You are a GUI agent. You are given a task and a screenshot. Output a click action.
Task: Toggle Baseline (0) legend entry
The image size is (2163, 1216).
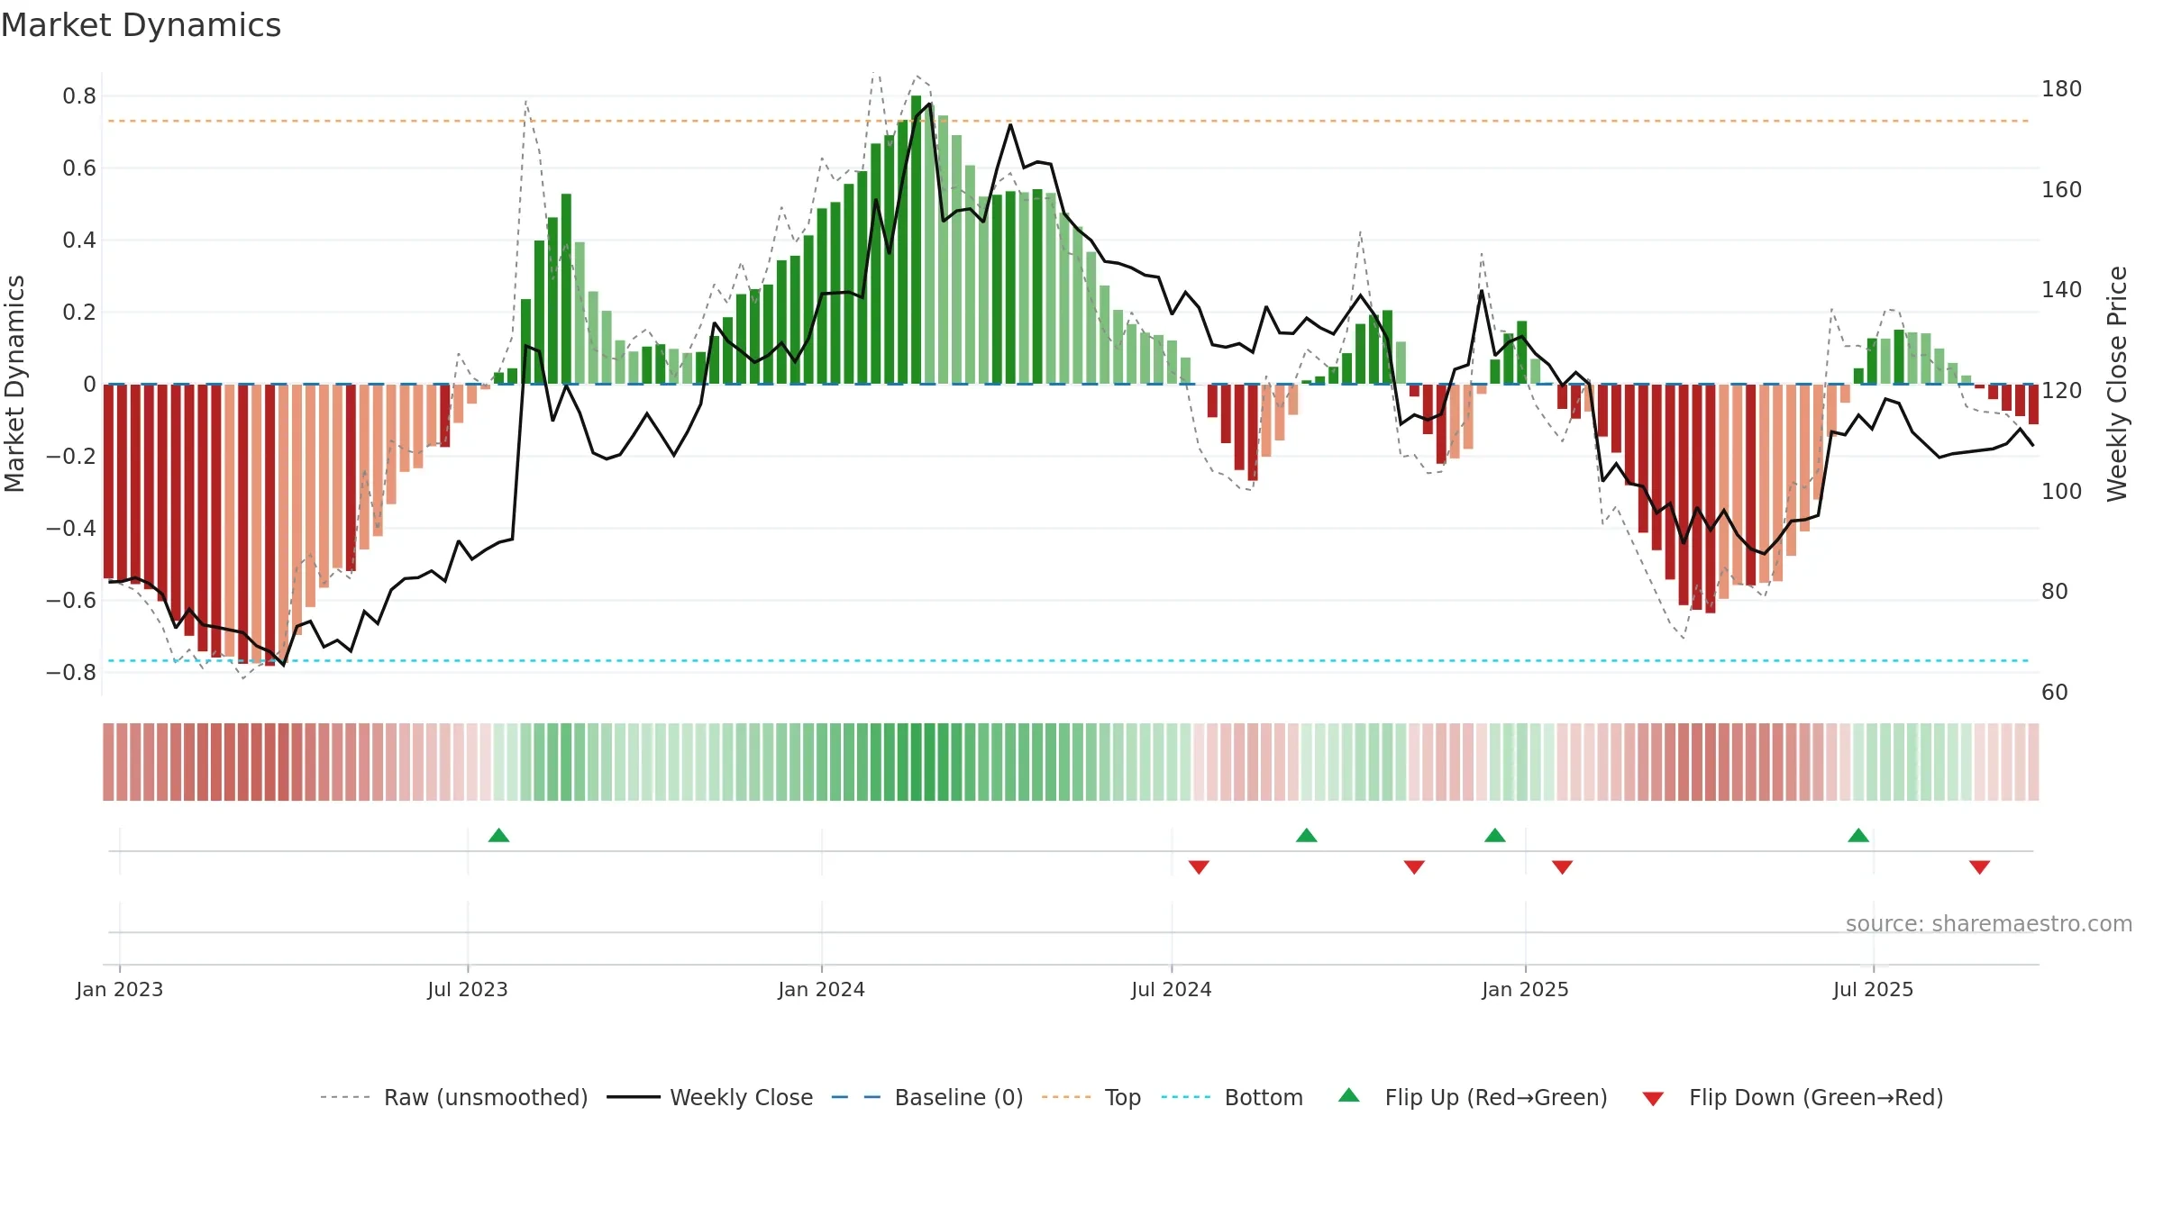click(x=926, y=1097)
